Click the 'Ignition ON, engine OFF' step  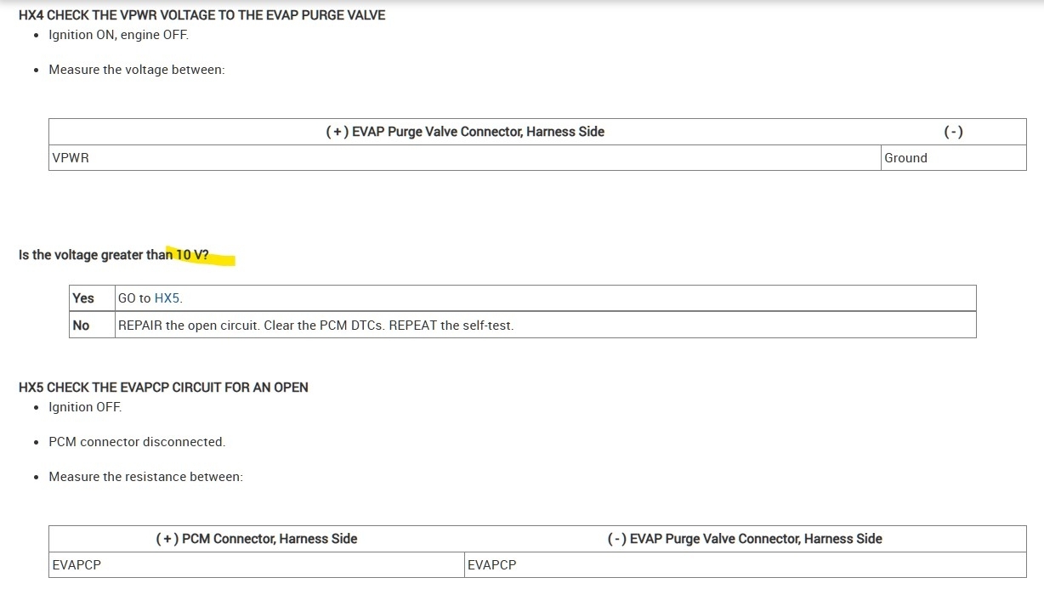[118, 35]
